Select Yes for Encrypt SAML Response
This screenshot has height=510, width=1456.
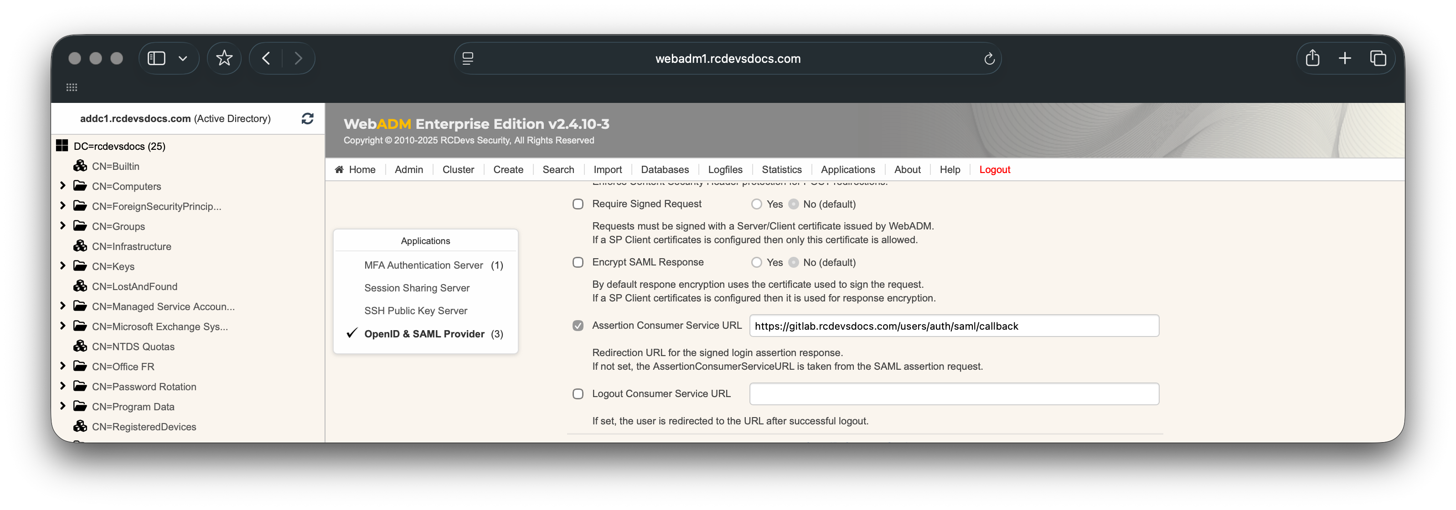[x=756, y=262]
